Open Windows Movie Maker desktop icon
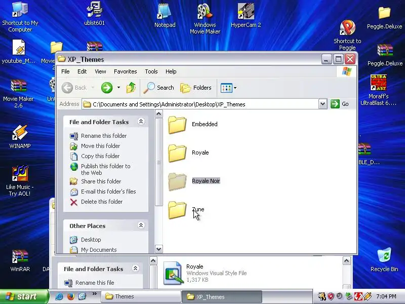Image resolution: width=405 pixels, height=304 pixels. (205, 18)
